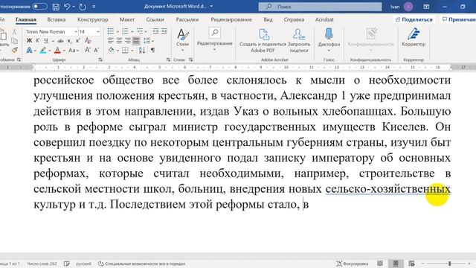Open the Корректор editor tool
Viewport: 476px width, 268px height.
(x=414, y=38)
